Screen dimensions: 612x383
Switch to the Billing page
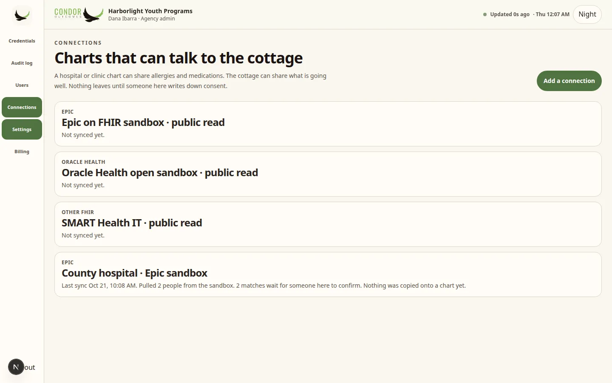pyautogui.click(x=22, y=151)
